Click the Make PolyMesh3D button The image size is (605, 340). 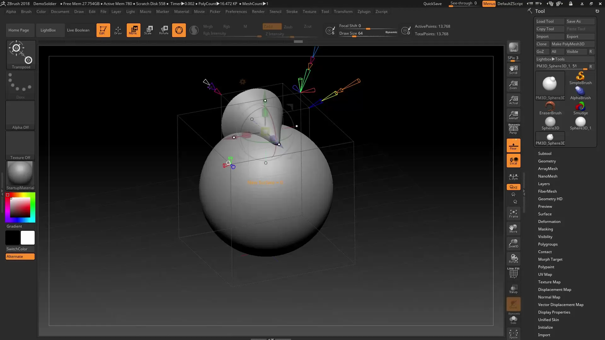coord(568,44)
